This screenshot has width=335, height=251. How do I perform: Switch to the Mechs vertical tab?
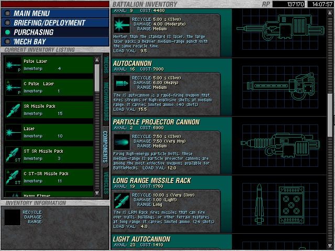(x=106, y=66)
